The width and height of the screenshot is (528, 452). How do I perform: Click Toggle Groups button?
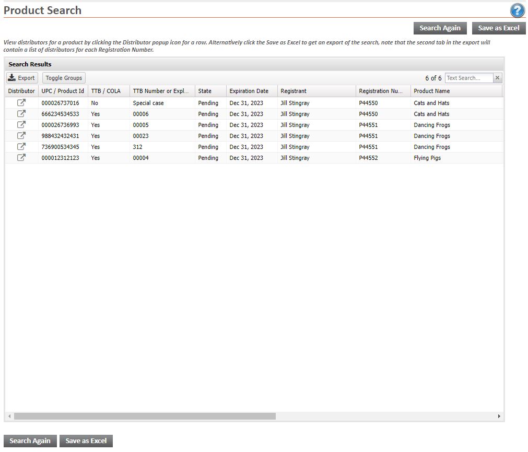coord(64,78)
